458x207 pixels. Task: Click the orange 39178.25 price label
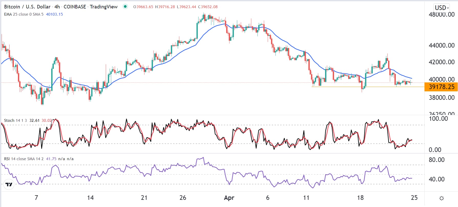point(441,87)
